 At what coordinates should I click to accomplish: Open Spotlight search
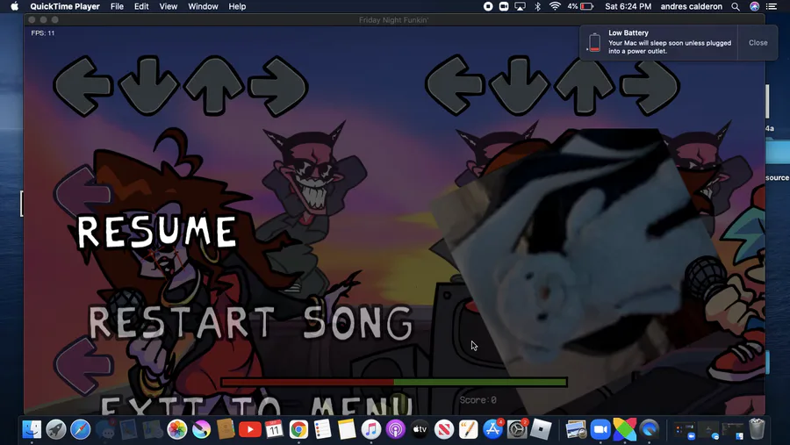[736, 6]
